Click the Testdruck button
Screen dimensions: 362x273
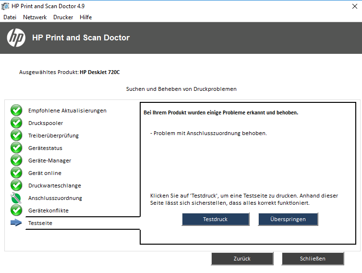[x=216, y=219]
